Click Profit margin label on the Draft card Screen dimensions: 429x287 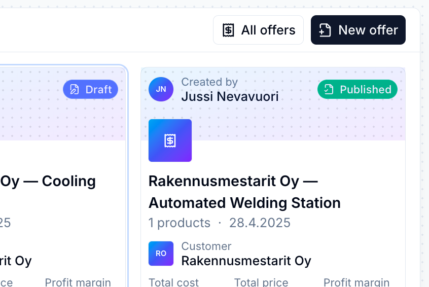78,282
